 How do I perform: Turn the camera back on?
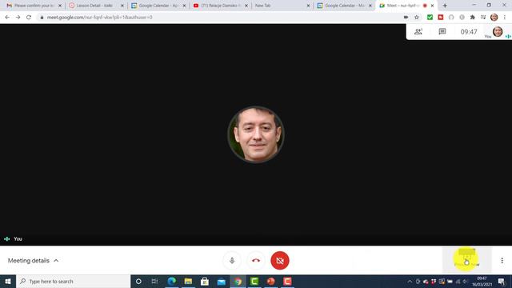click(280, 261)
